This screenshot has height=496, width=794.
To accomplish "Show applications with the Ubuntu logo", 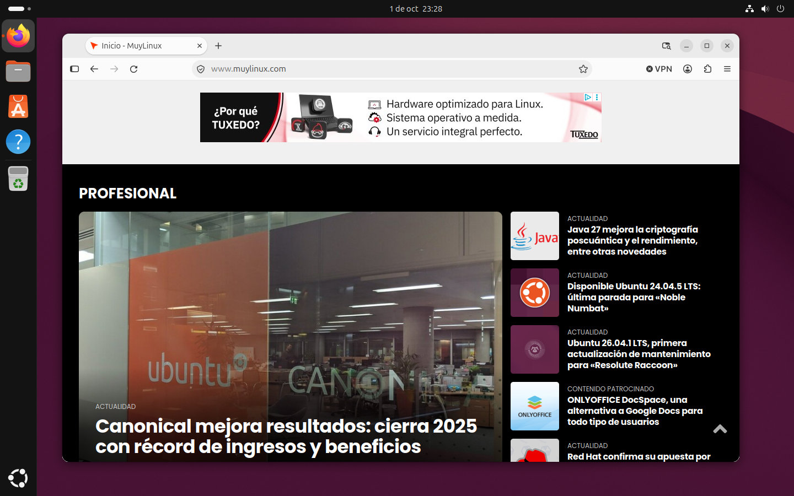I will [x=18, y=478].
